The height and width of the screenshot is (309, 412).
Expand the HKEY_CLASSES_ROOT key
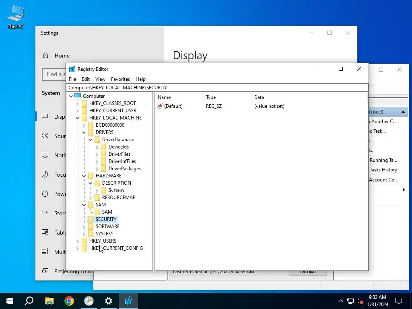point(78,103)
